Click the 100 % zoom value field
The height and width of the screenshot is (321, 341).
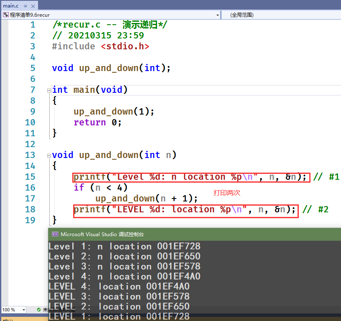coord(11,310)
